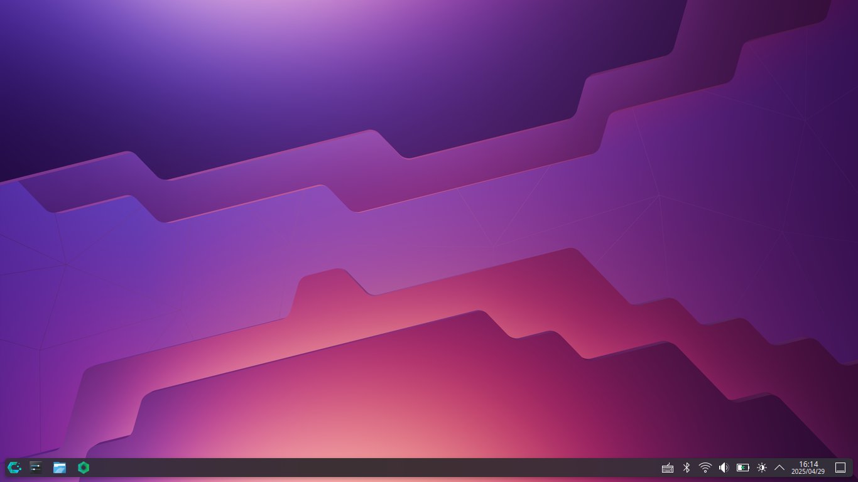The width and height of the screenshot is (858, 482).
Task: Open the brightness and color tray icon
Action: (762, 468)
